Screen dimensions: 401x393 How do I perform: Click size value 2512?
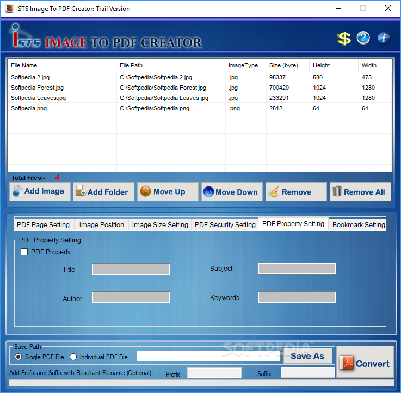(x=276, y=108)
